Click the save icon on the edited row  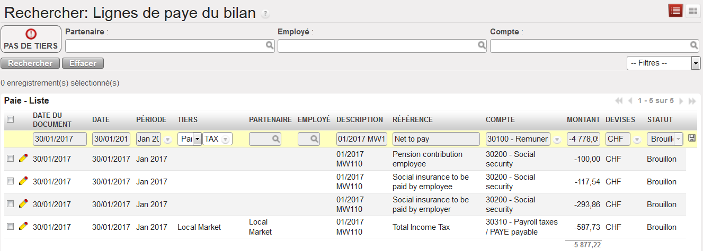click(692, 138)
